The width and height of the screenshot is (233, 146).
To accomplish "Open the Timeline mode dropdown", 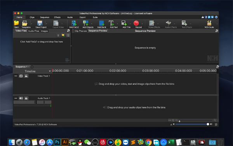I will click(x=50, y=71).
